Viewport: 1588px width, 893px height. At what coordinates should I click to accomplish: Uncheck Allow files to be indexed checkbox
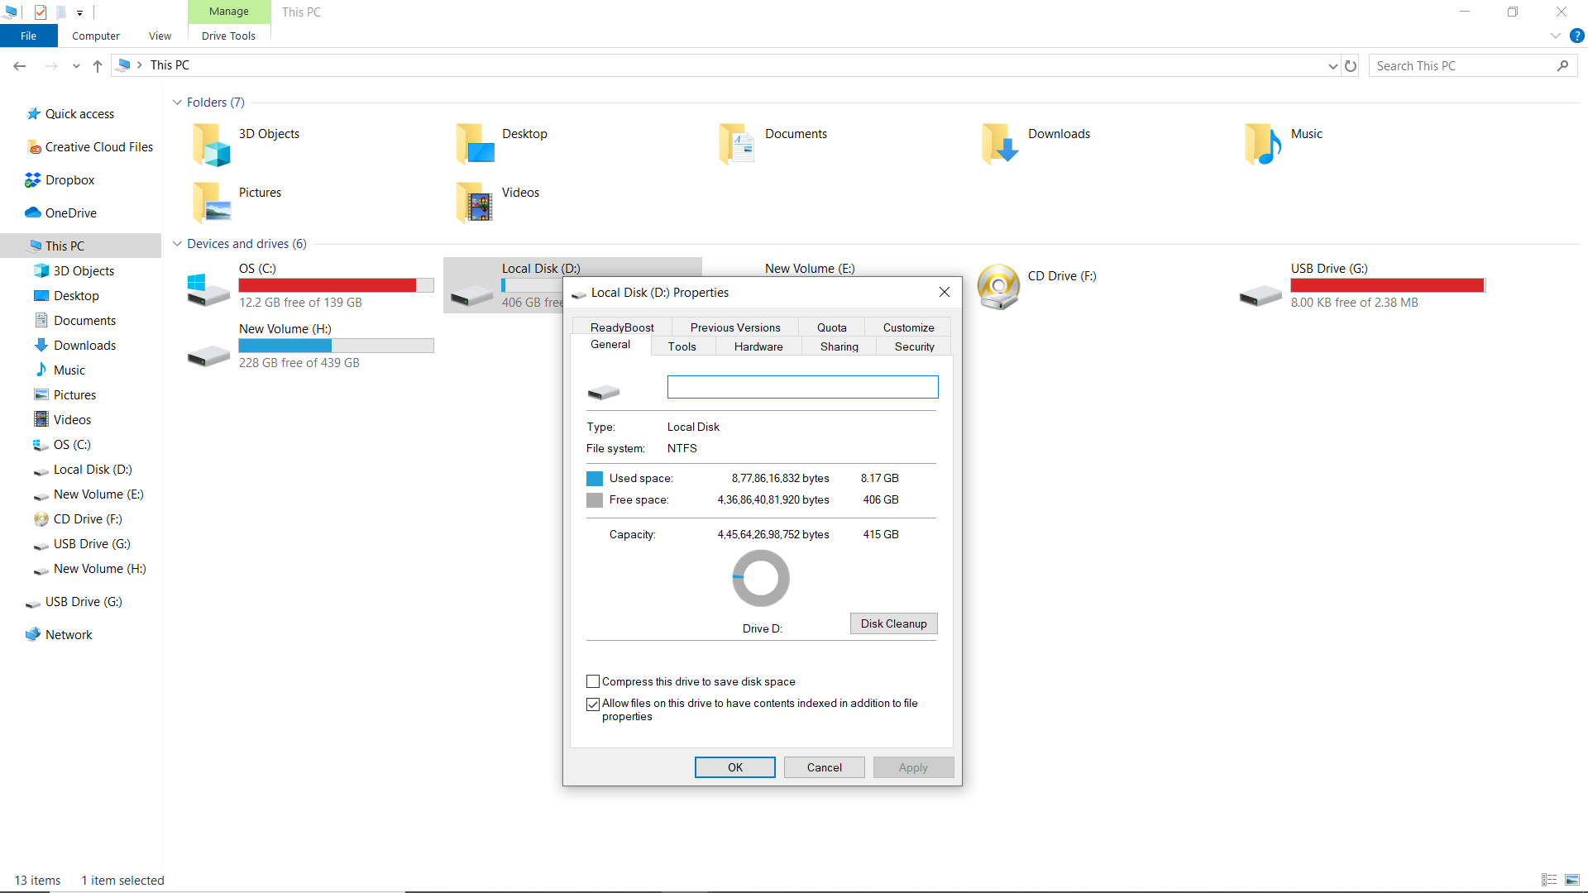click(593, 704)
